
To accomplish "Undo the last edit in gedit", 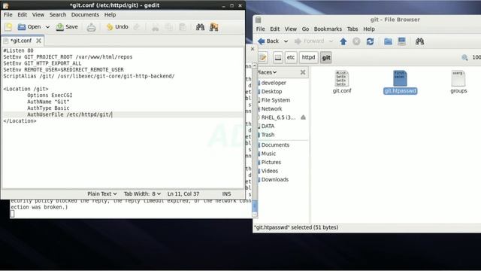I will click(x=117, y=27).
